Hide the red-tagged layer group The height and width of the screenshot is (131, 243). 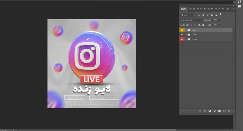tap(182, 39)
